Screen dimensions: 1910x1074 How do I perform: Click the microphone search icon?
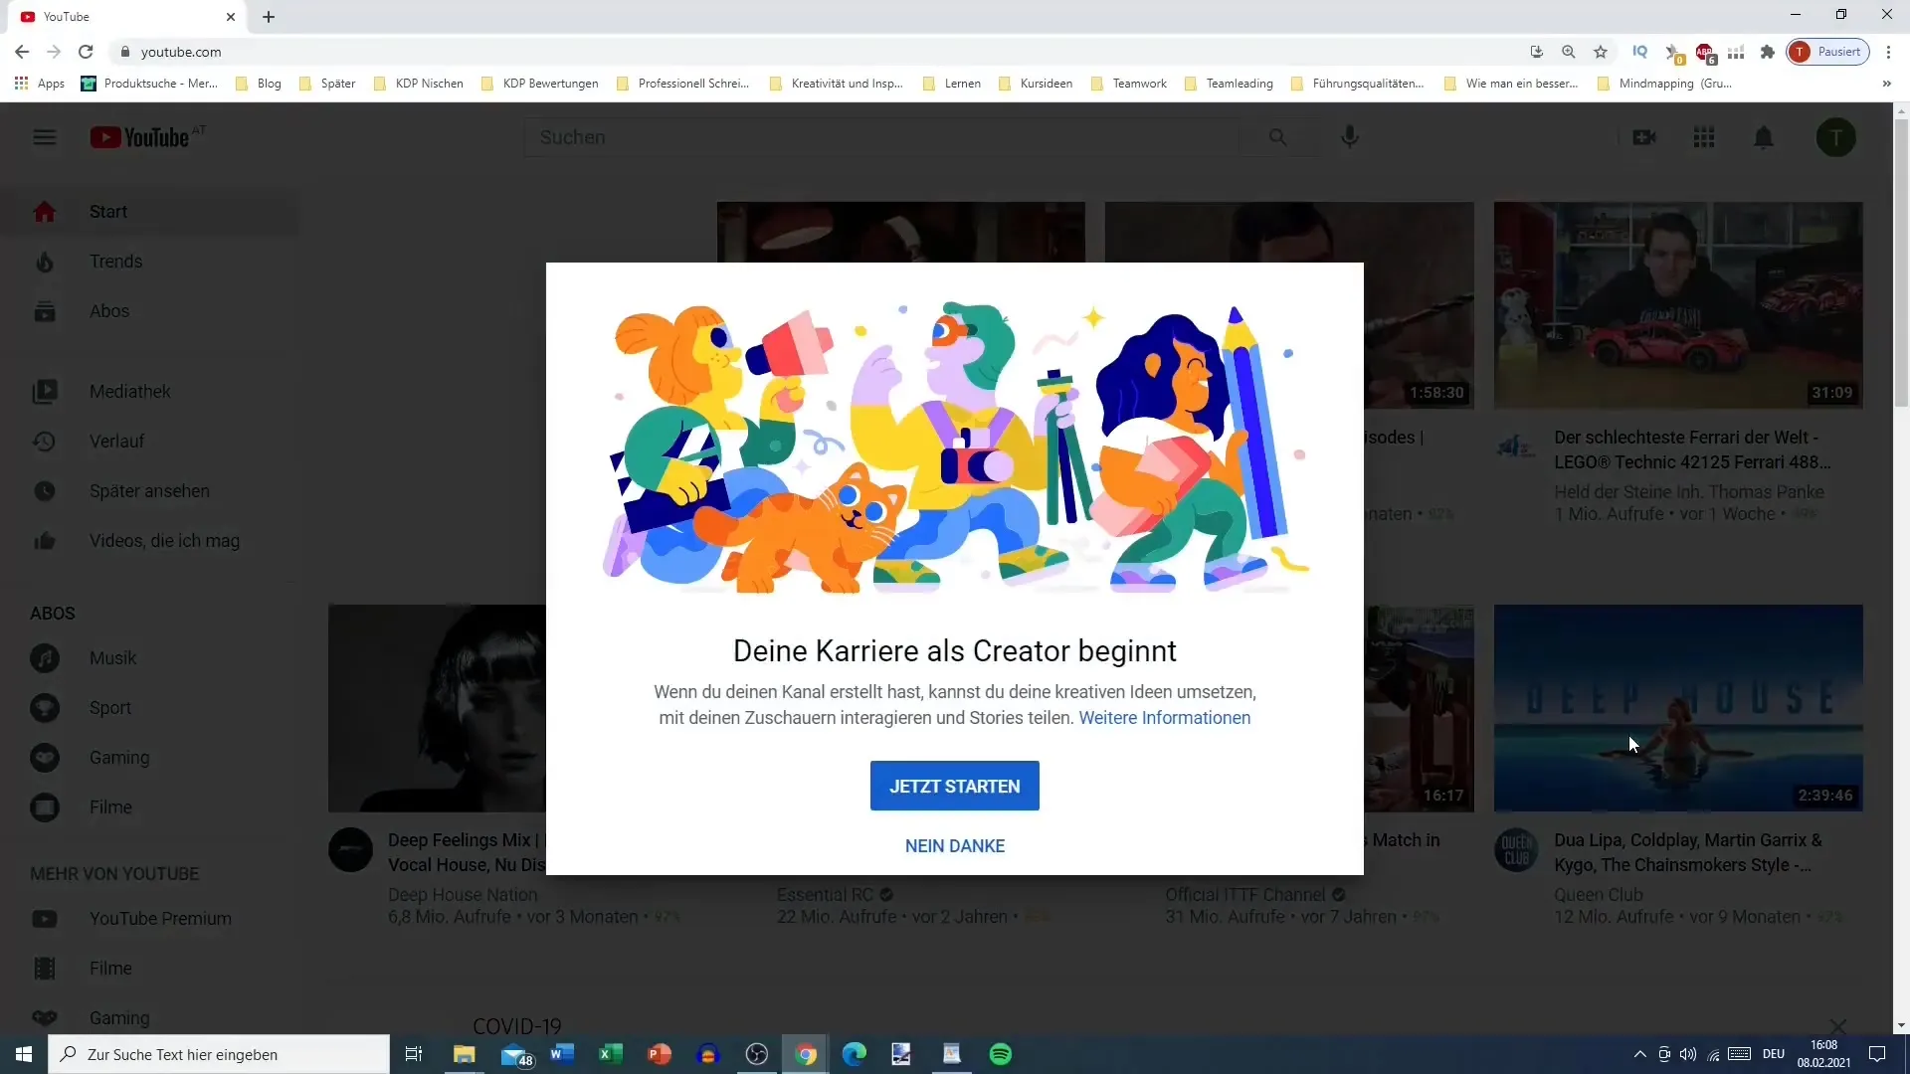1350,136
